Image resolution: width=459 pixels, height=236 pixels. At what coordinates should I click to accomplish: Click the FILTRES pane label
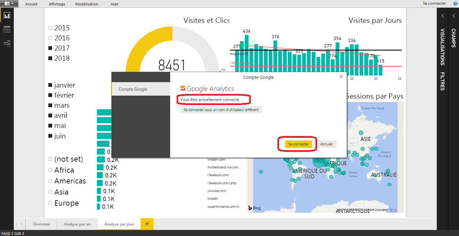coord(443,81)
